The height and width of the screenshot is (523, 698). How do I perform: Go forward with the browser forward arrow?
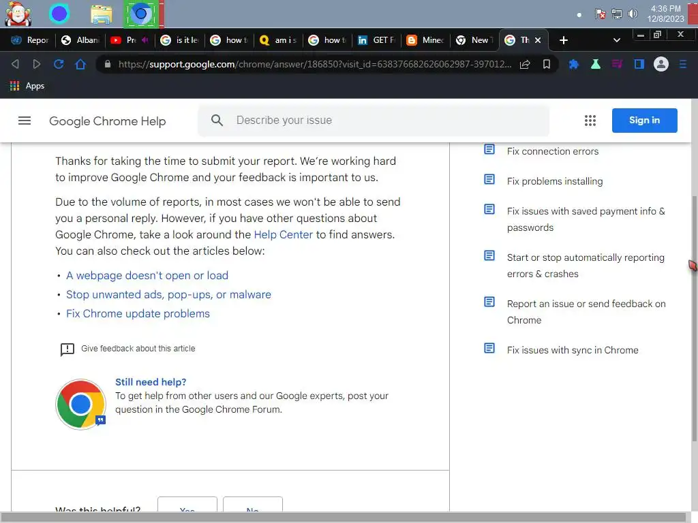click(x=37, y=64)
